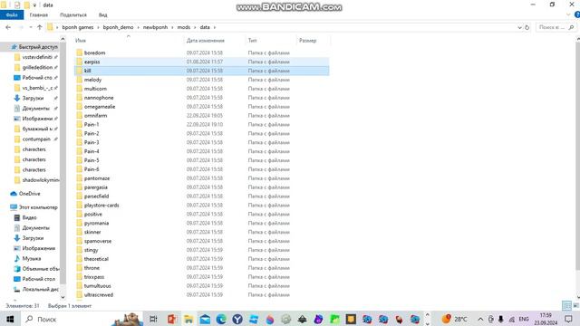Open Mail app from taskbar
580x326 pixels.
205,319
